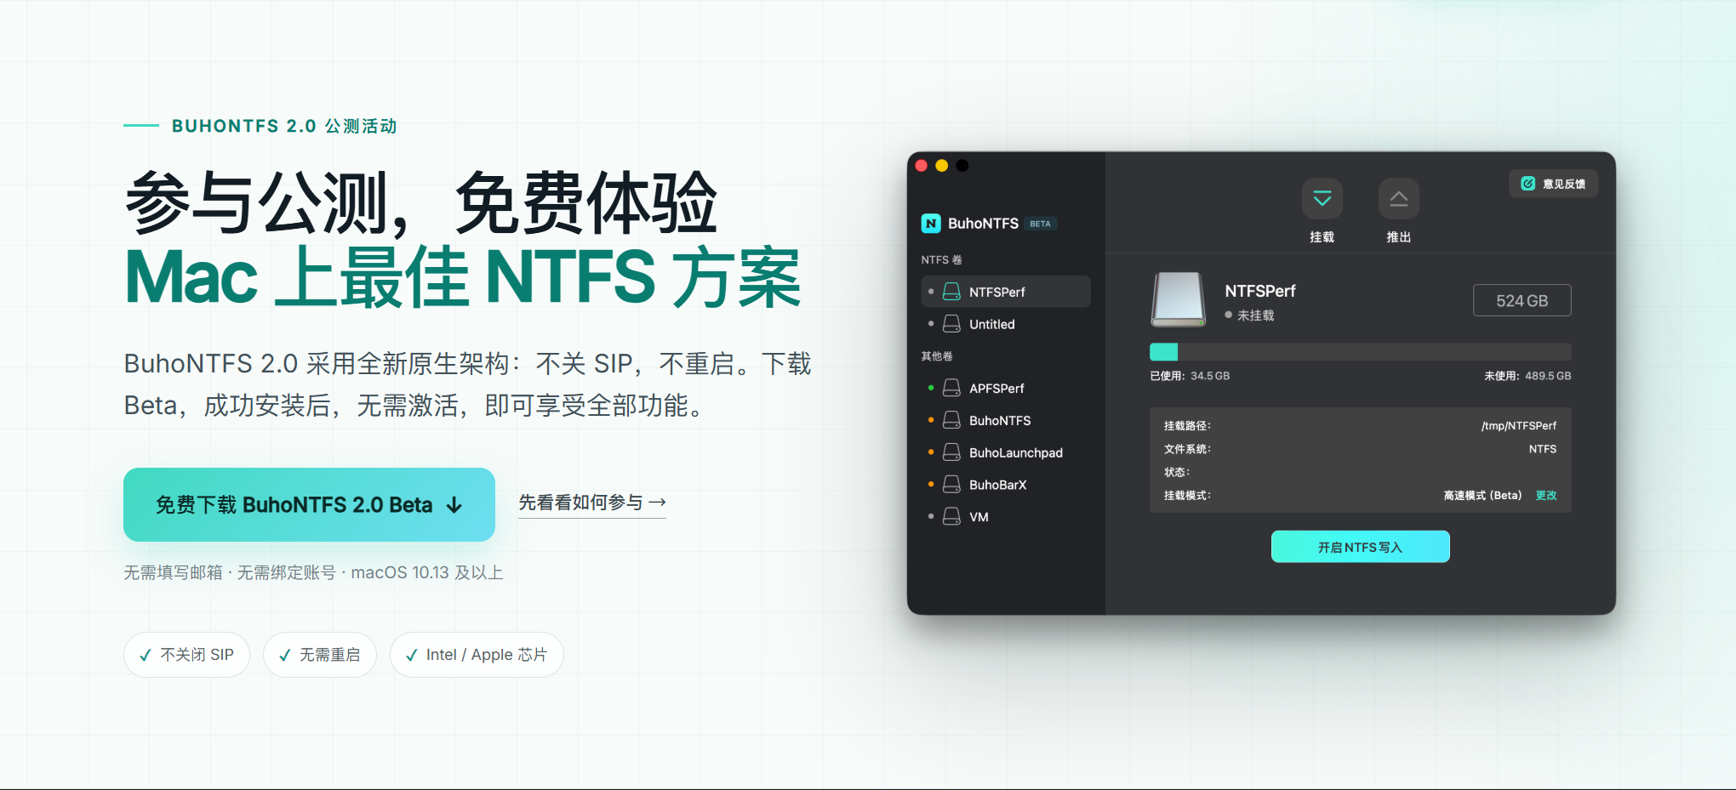This screenshot has height=790, width=1736.
Task: Click the 未使用: 489.5 GB label
Action: [x=1528, y=376]
